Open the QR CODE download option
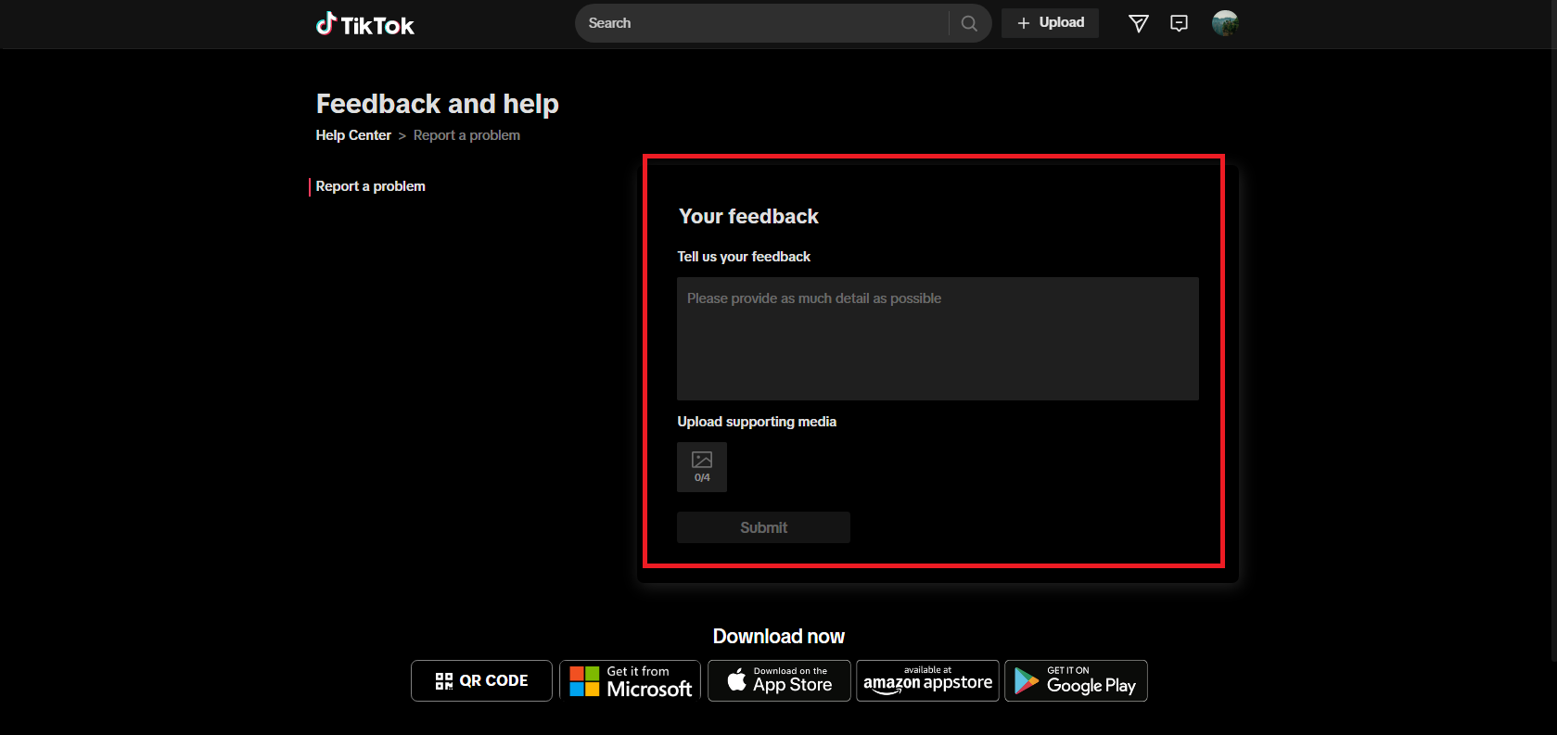This screenshot has width=1557, height=735. click(481, 680)
